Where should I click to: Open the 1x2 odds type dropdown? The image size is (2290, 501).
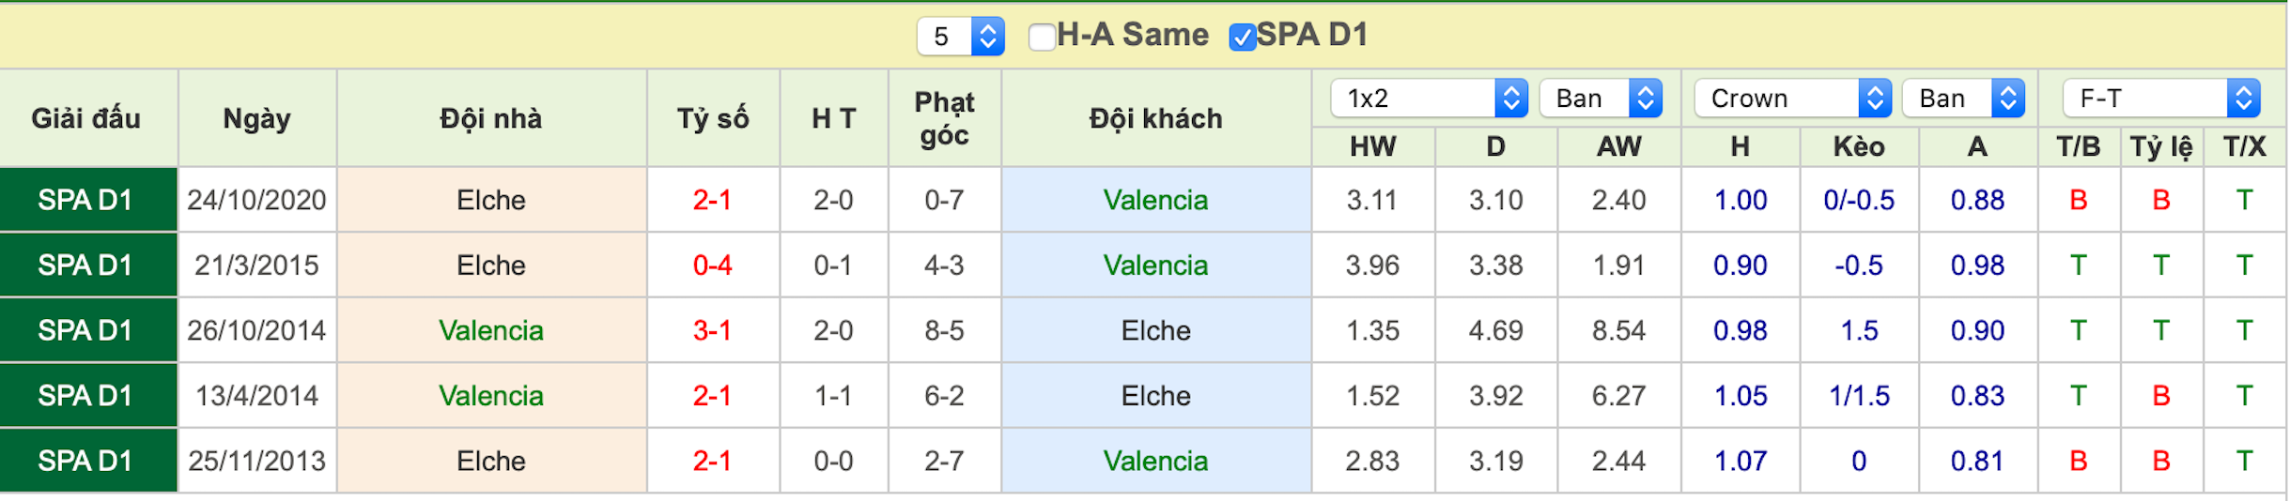click(1429, 99)
